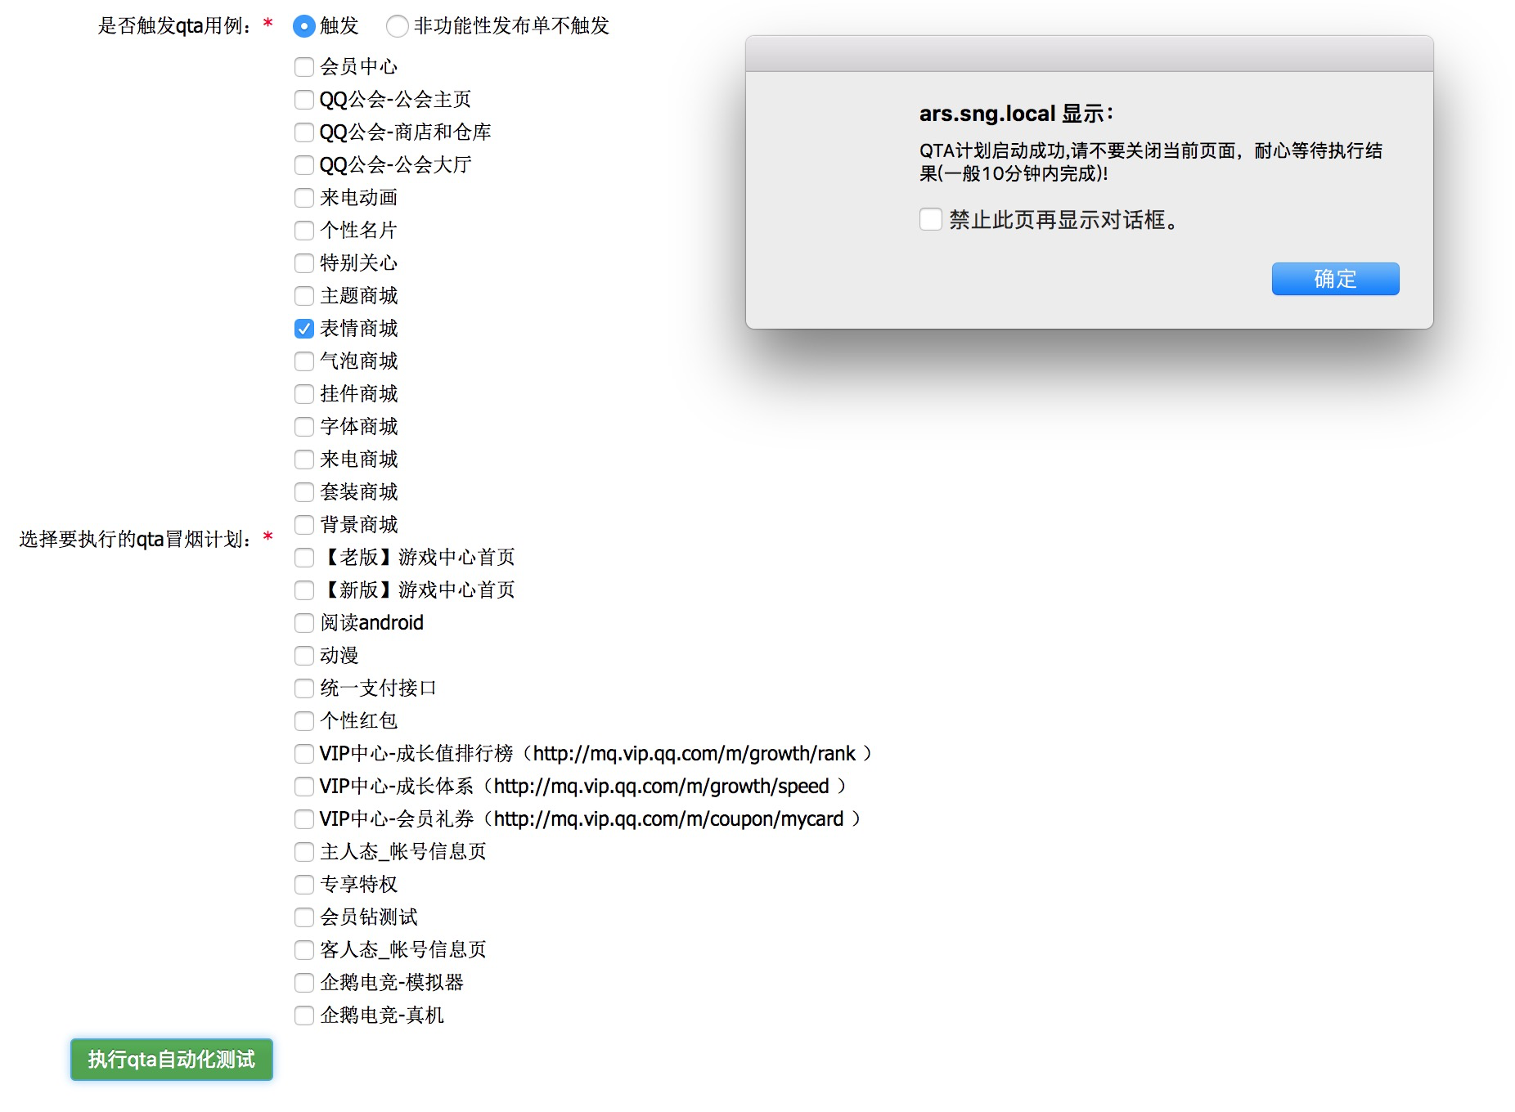Check the 背景商城 option
Image resolution: width=1515 pixels, height=1112 pixels.
pyautogui.click(x=303, y=525)
